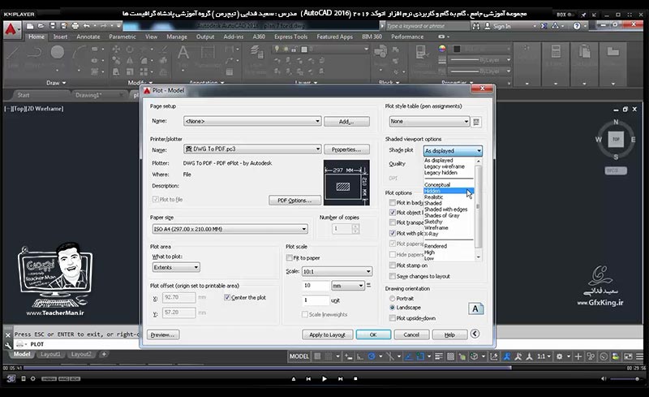The width and height of the screenshot is (649, 397).
Task: Select the Circle tool in Draw panel
Action: [58, 53]
